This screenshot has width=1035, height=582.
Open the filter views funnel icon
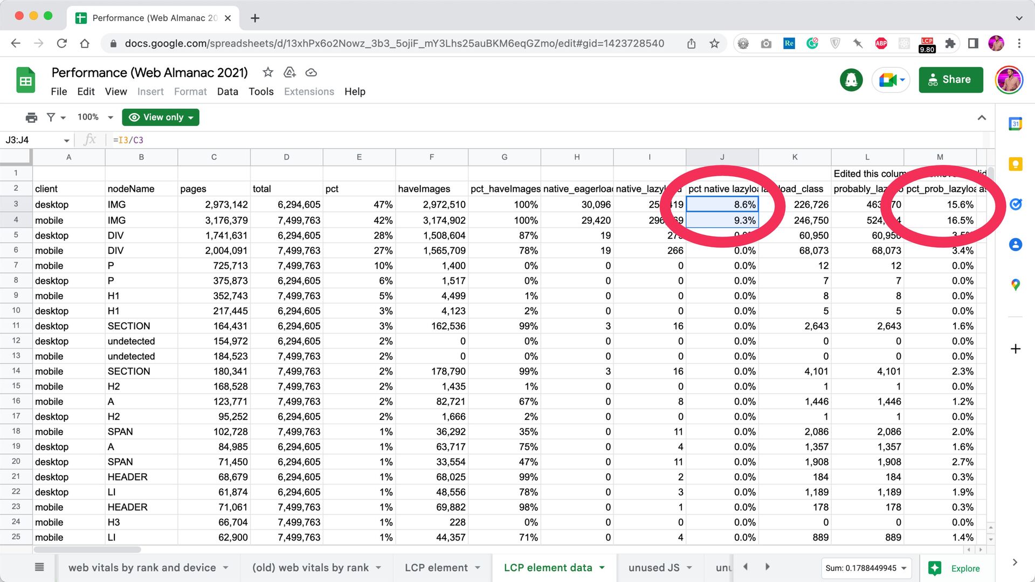tap(51, 117)
